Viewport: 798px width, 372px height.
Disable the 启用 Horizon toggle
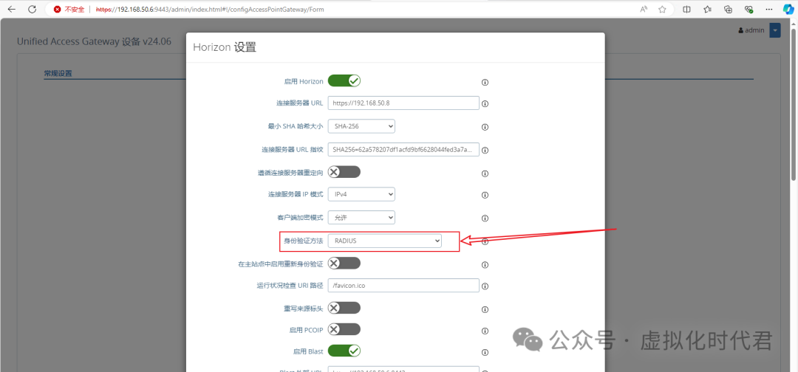pyautogui.click(x=344, y=80)
